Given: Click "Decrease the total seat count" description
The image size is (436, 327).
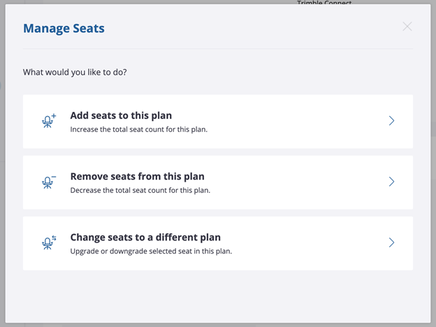Looking at the screenshot, I should click(x=140, y=190).
